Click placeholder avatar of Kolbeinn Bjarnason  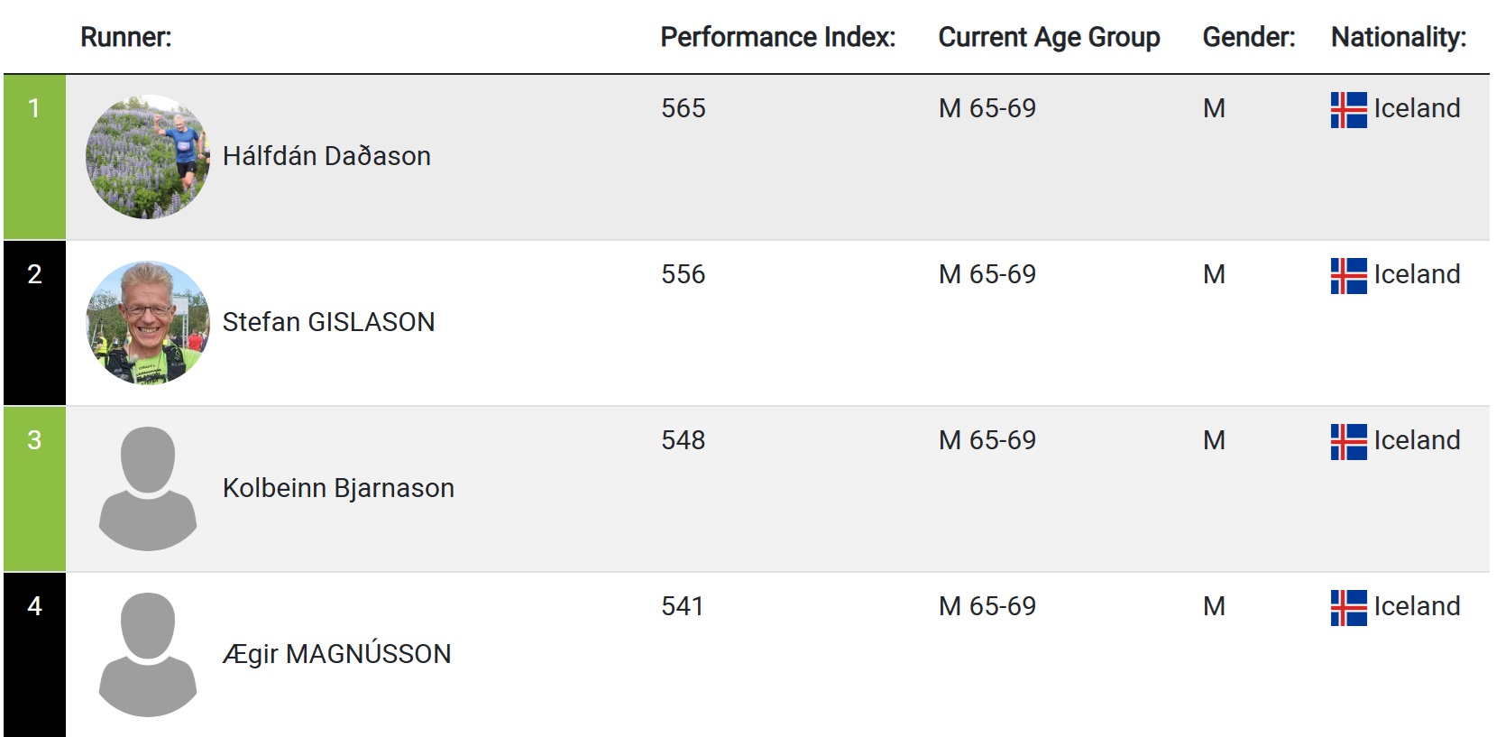point(148,488)
